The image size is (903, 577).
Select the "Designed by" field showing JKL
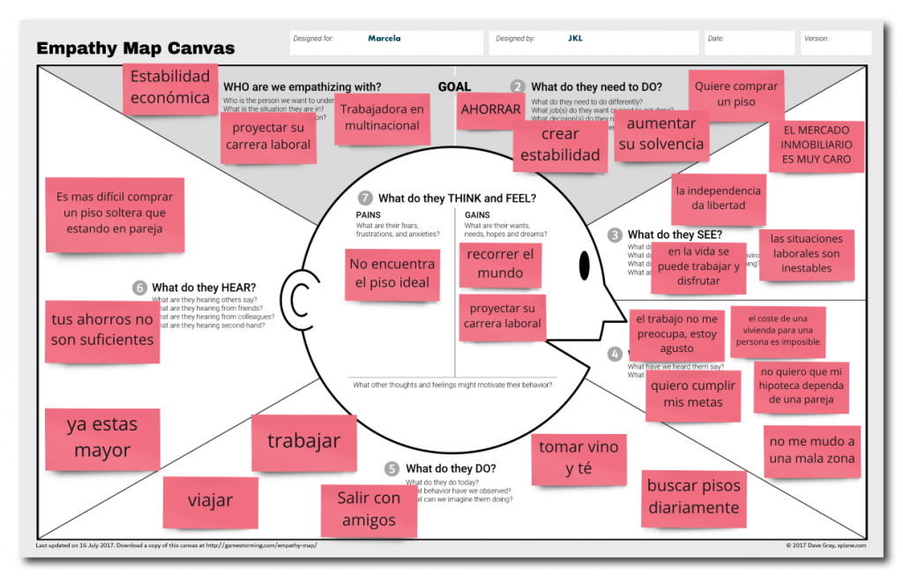click(x=596, y=43)
